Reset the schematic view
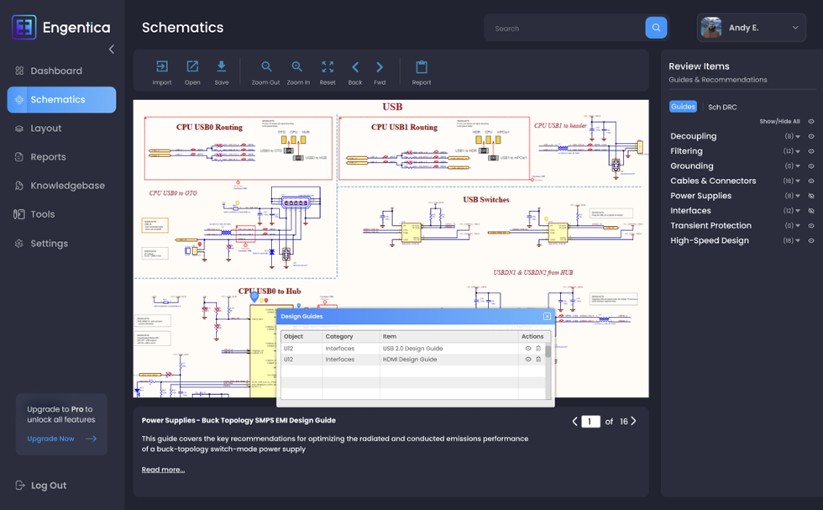The width and height of the screenshot is (823, 510). (x=328, y=67)
